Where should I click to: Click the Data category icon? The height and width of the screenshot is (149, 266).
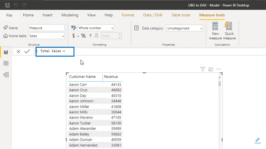(136, 28)
